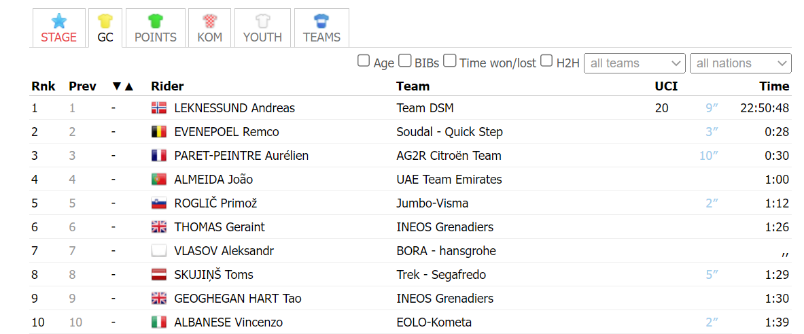The image size is (804, 334).
Task: Sort by the up/down arrows column header
Action: pos(122,86)
